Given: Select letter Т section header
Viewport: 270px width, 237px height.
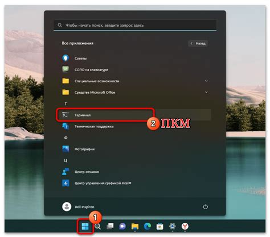Looking at the screenshot, I should pyautogui.click(x=66, y=104).
